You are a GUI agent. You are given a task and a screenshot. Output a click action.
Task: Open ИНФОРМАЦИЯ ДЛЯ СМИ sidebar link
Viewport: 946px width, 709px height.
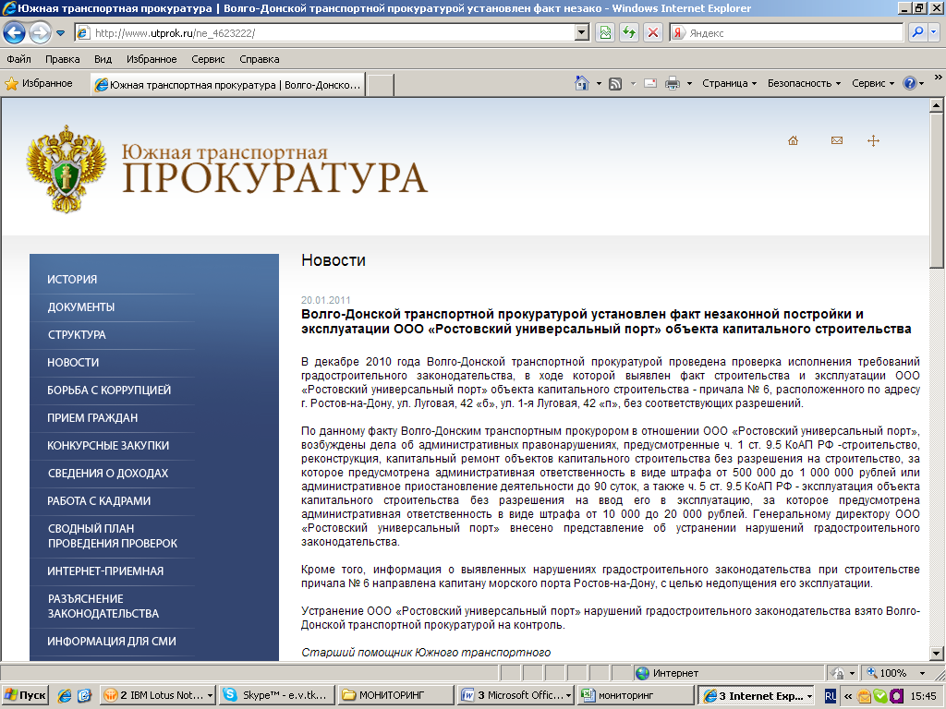point(112,642)
